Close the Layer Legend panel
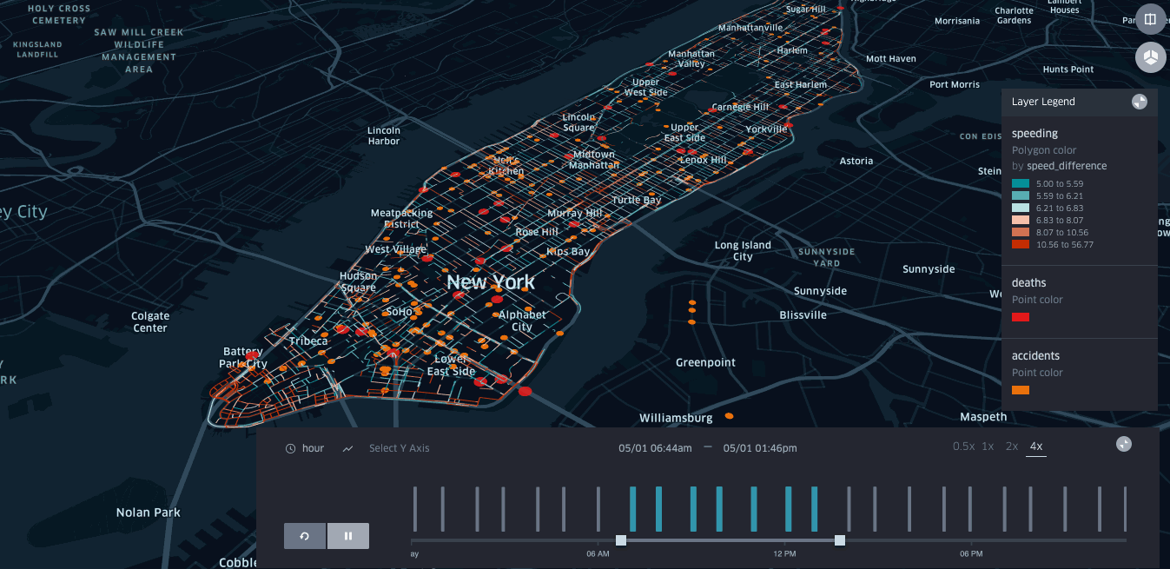This screenshot has height=569, width=1170. pyautogui.click(x=1139, y=102)
